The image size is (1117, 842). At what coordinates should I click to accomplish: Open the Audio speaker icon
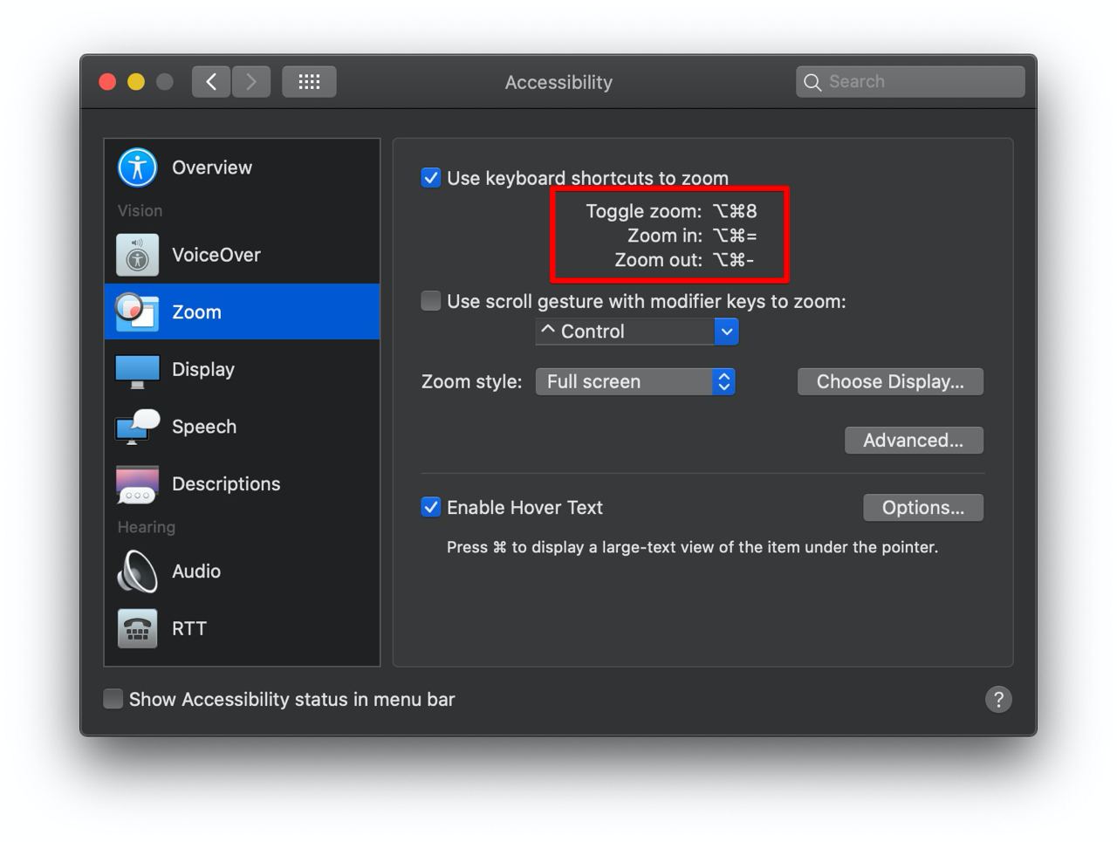[137, 572]
